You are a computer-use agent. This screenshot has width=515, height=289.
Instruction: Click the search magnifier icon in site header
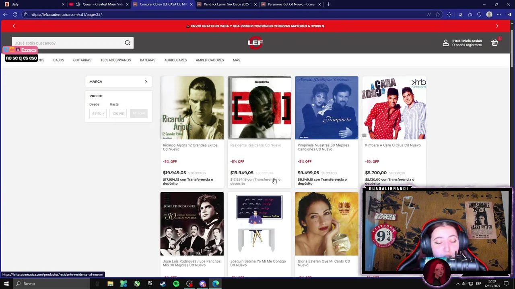(128, 43)
